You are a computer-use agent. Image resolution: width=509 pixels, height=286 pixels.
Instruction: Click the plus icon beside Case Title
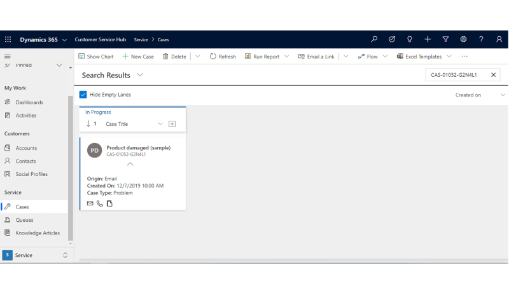pos(172,124)
